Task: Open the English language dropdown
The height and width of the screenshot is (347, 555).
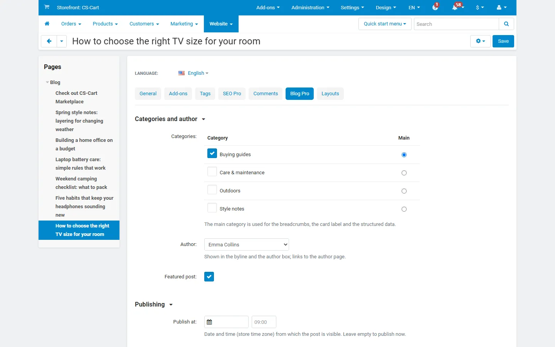Action: point(198,73)
